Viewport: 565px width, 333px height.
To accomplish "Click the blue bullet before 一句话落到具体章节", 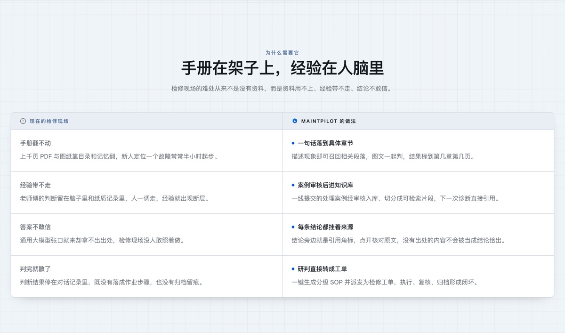I will [293, 143].
